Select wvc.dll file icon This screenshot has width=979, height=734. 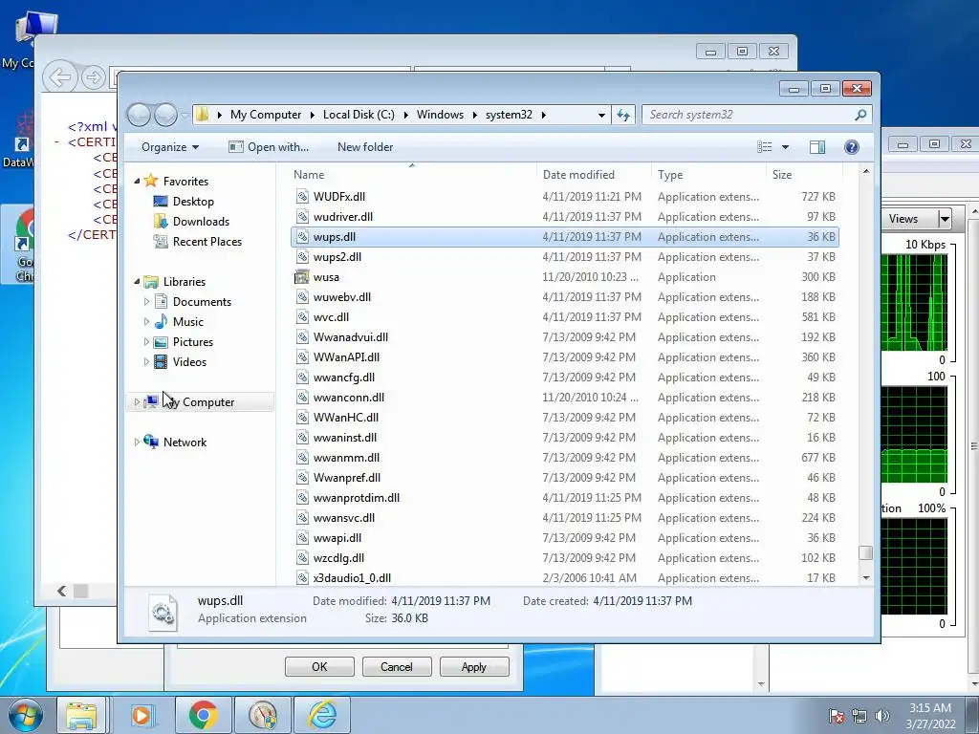pyautogui.click(x=302, y=317)
